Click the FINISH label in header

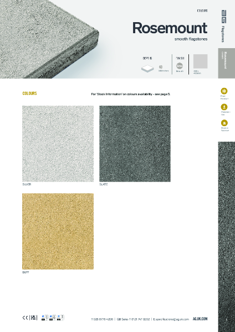pyautogui.click(x=180, y=58)
